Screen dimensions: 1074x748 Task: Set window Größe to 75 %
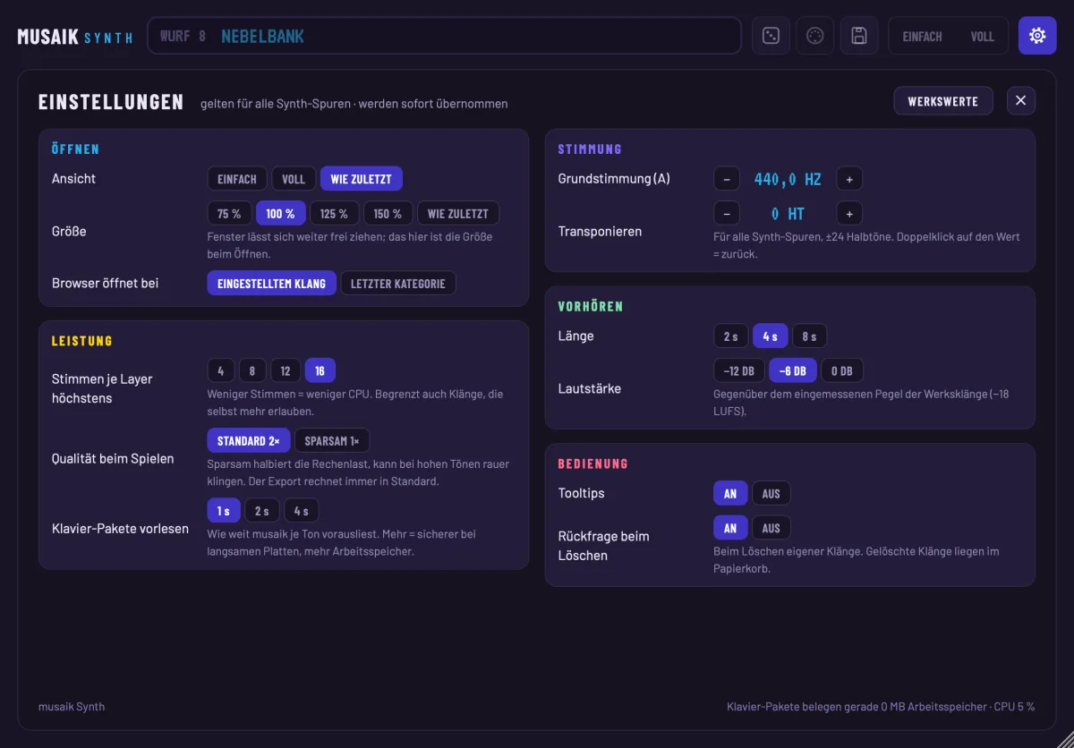tap(229, 214)
